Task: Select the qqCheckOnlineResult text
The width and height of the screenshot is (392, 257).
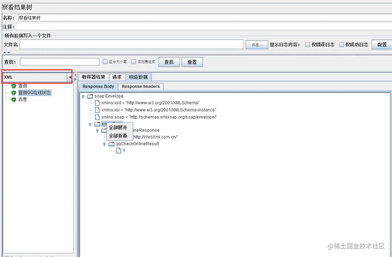Action: 137,144
